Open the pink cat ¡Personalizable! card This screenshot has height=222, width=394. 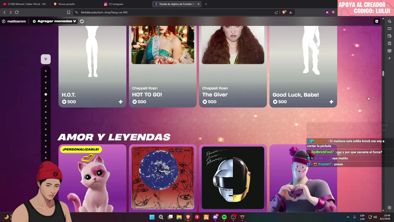[92, 178]
